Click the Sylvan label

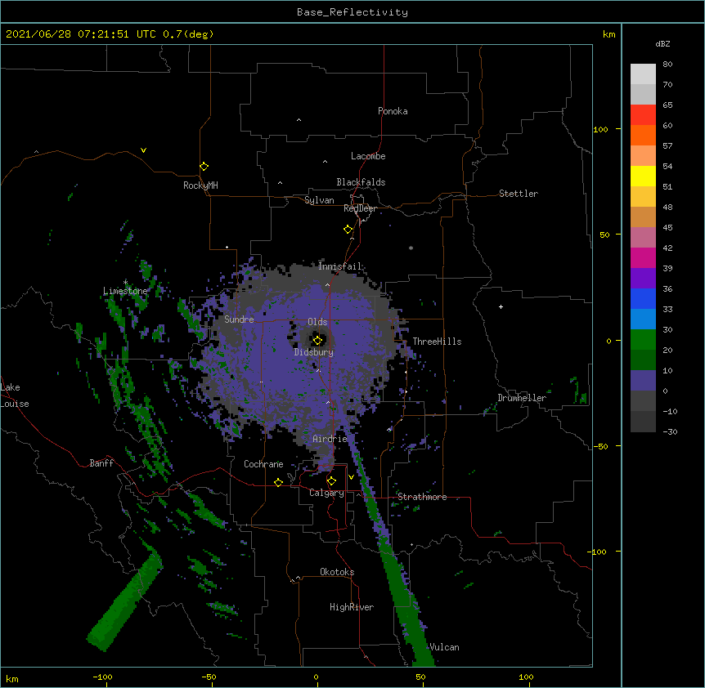tap(319, 200)
